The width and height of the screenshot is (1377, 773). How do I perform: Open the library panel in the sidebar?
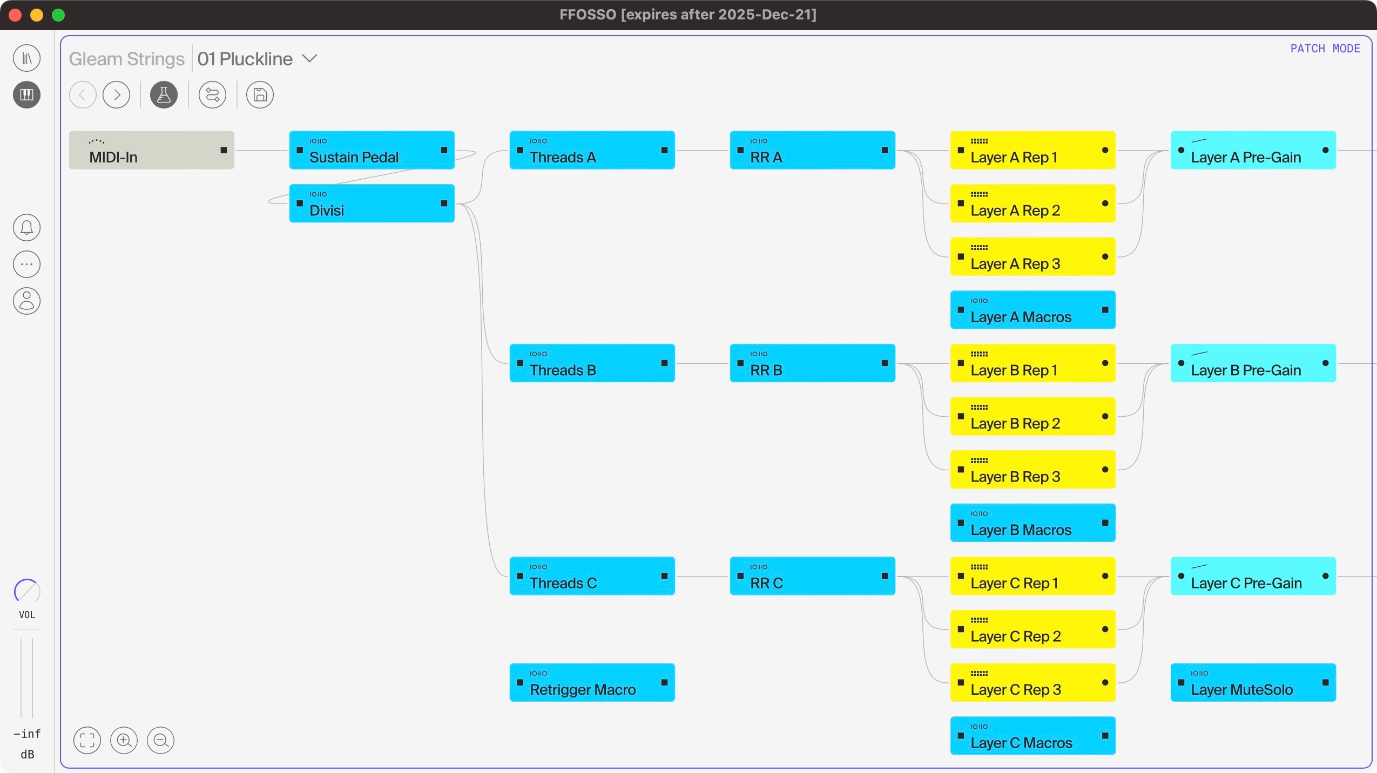[26, 58]
